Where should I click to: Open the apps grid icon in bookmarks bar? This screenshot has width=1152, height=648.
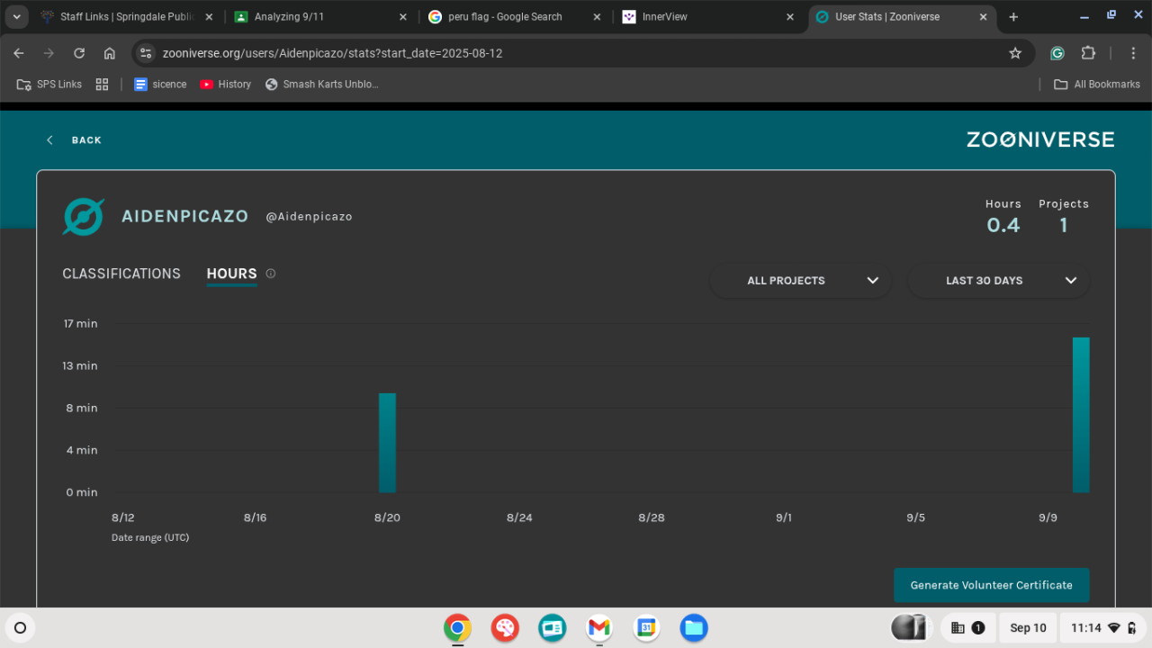102,84
